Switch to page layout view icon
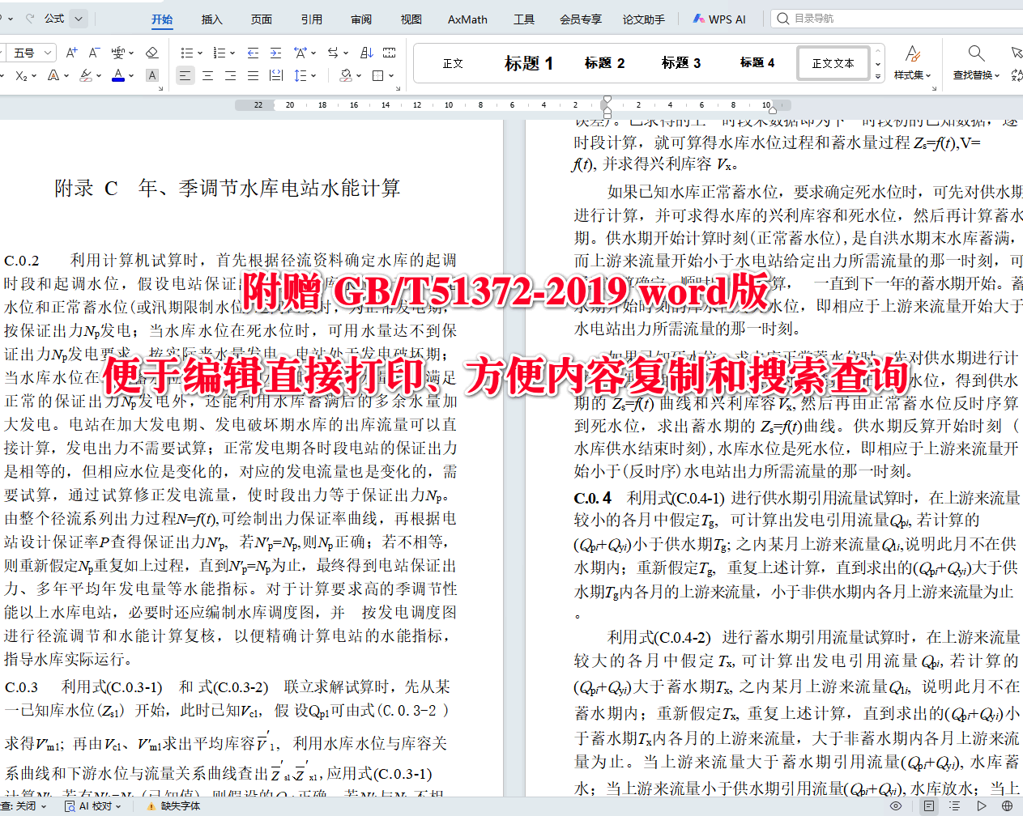The height and width of the screenshot is (816, 1023). click(x=929, y=806)
